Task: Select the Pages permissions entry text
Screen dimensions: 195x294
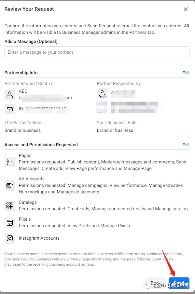Action: pos(102,162)
